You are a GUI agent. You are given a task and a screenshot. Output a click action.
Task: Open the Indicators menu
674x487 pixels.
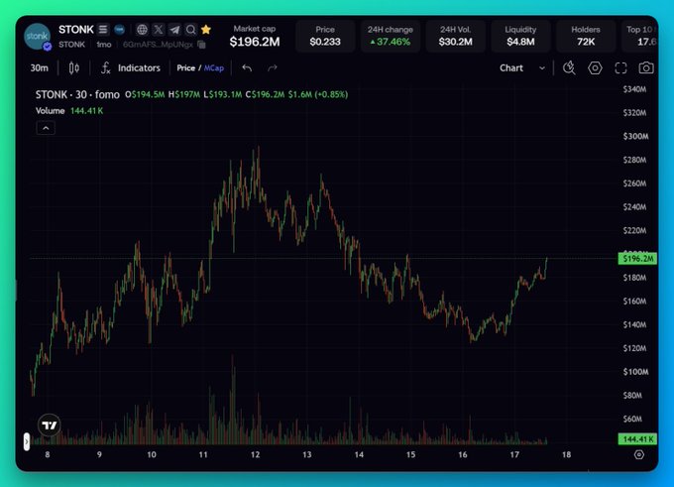[x=131, y=68]
